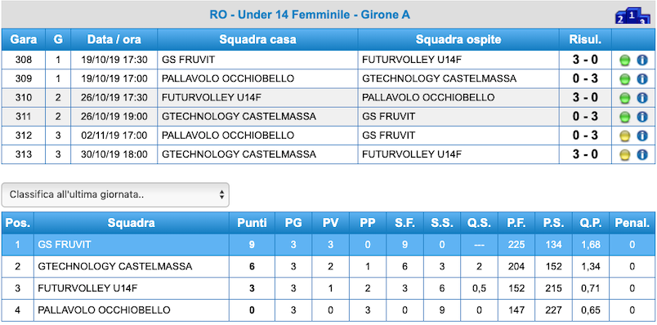The width and height of the screenshot is (657, 325).
Task: Open the podium ranking icon
Action: point(632,17)
